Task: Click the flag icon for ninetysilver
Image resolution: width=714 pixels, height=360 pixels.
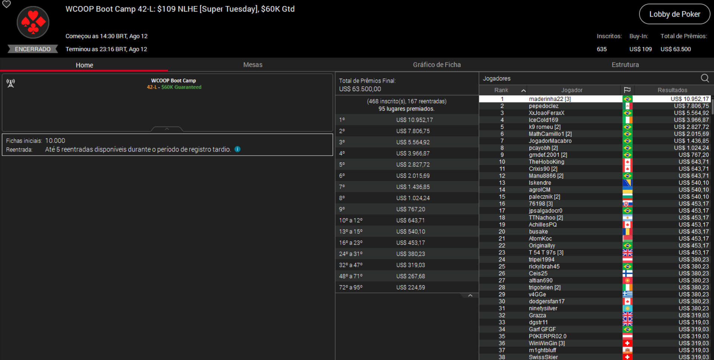Action: tap(627, 308)
